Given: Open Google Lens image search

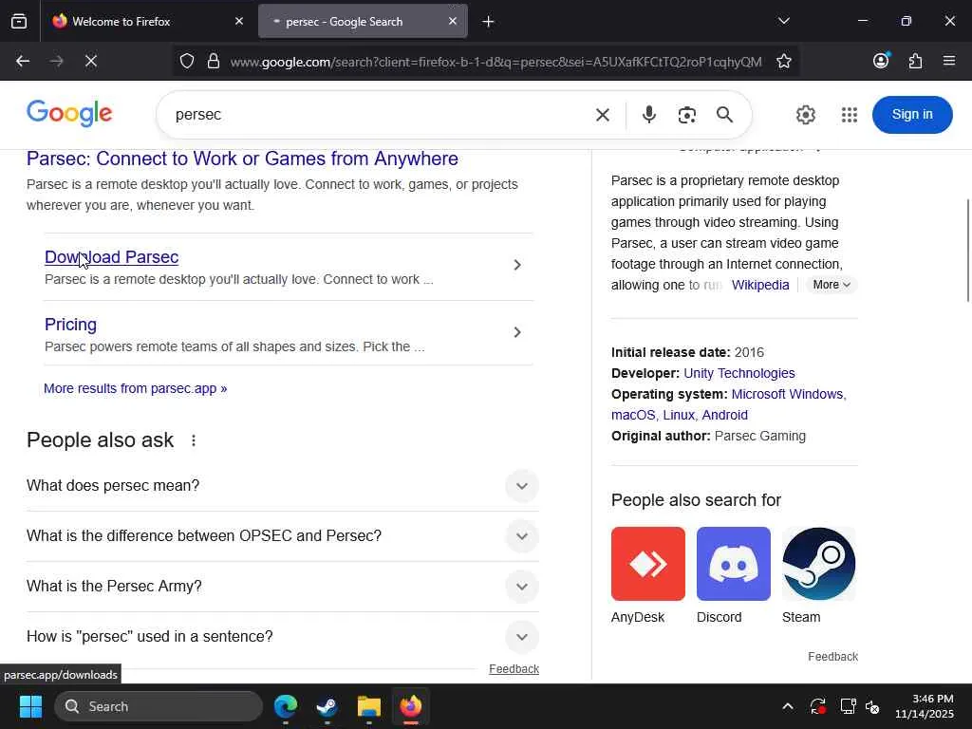Looking at the screenshot, I should tap(687, 115).
